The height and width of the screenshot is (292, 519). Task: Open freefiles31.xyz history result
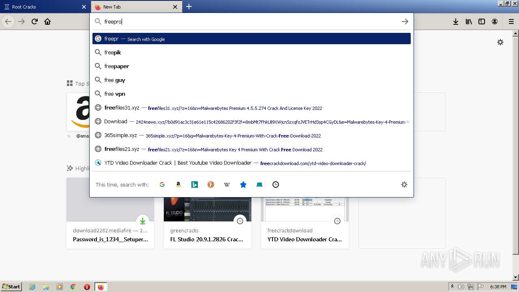coord(251,108)
